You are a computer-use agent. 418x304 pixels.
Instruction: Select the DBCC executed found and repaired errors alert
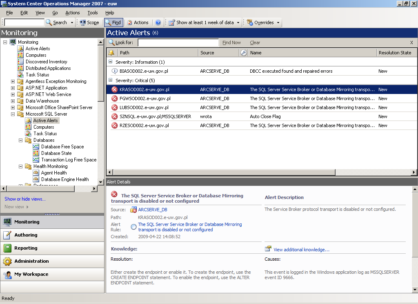262,71
